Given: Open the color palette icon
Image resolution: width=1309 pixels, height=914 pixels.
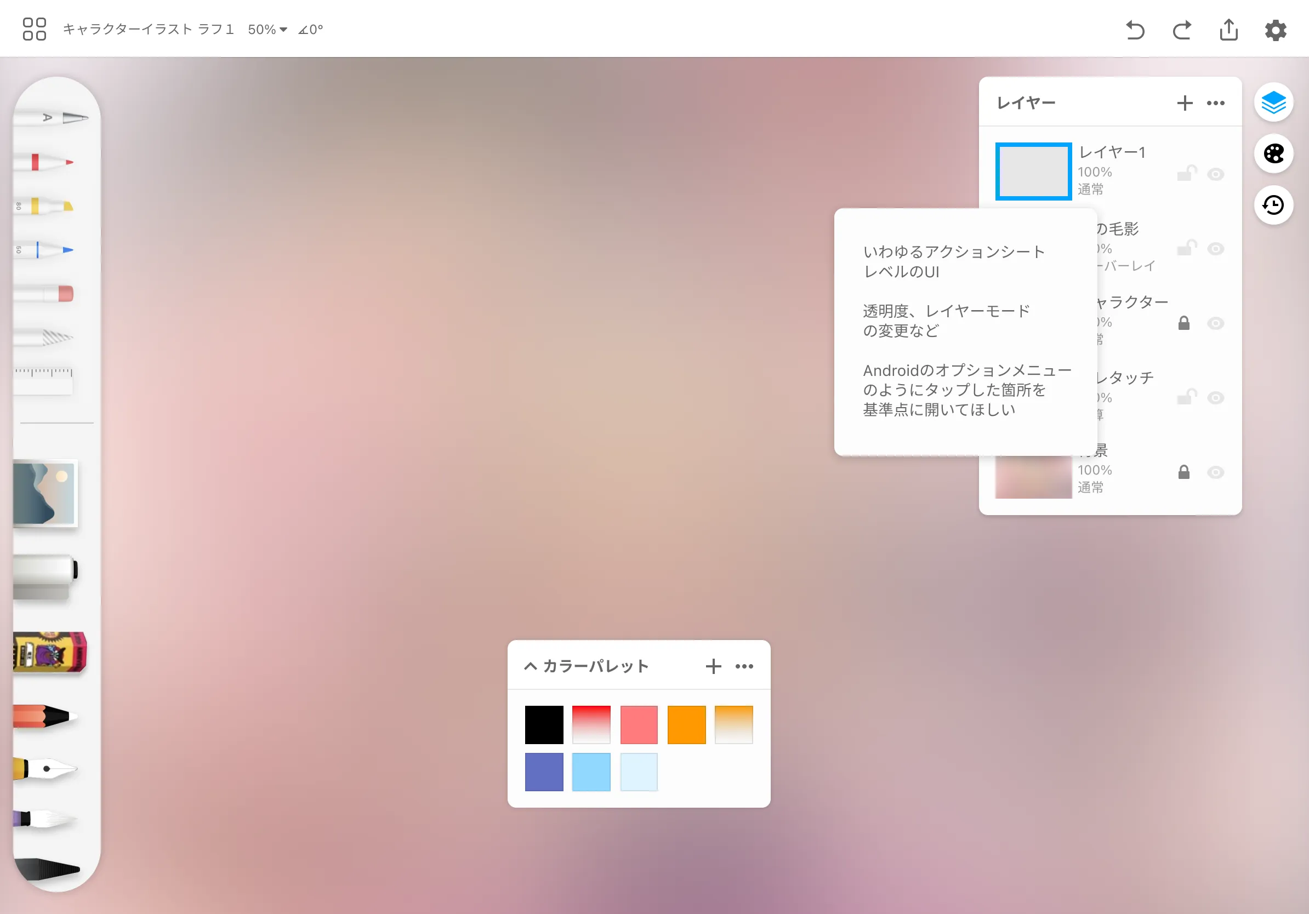Looking at the screenshot, I should [x=1273, y=153].
